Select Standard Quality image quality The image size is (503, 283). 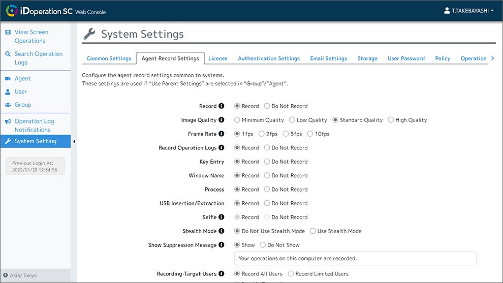335,120
